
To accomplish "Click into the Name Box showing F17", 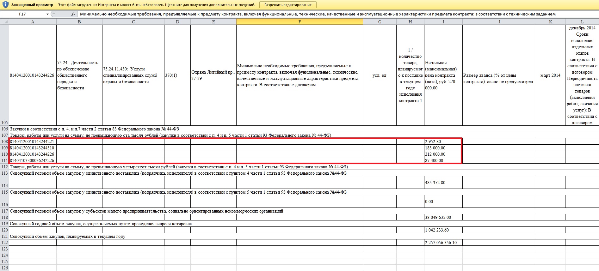I will pos(23,14).
